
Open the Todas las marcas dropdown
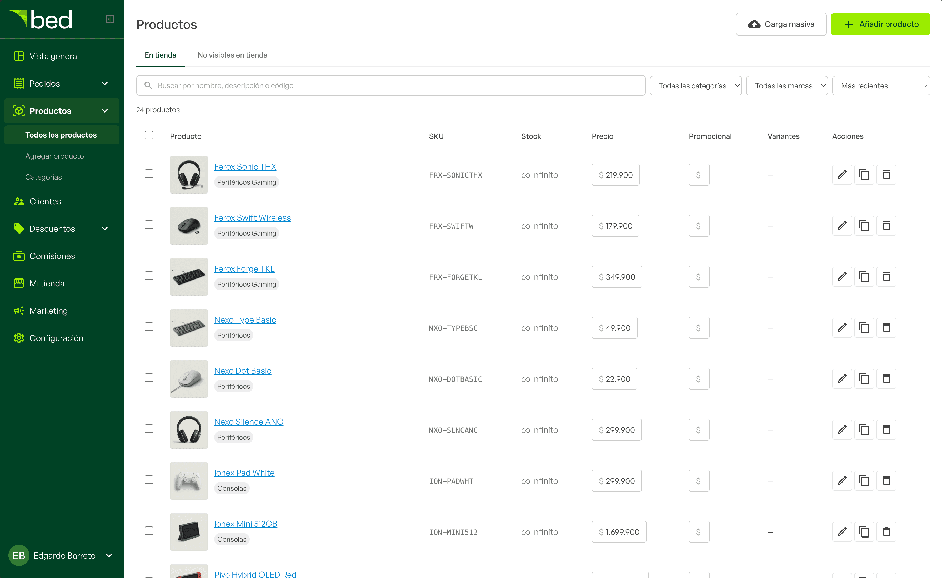click(x=787, y=86)
